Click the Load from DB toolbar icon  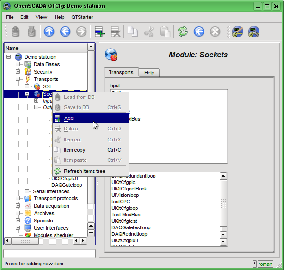point(16,31)
